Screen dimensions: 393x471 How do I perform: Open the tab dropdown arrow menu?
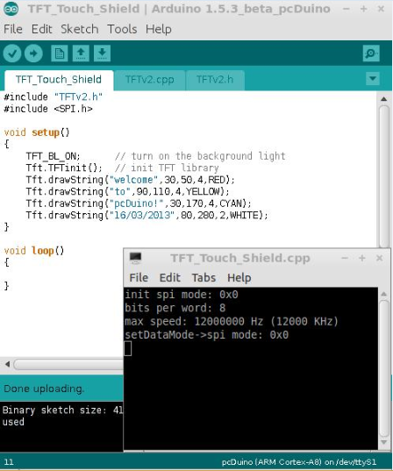[373, 79]
